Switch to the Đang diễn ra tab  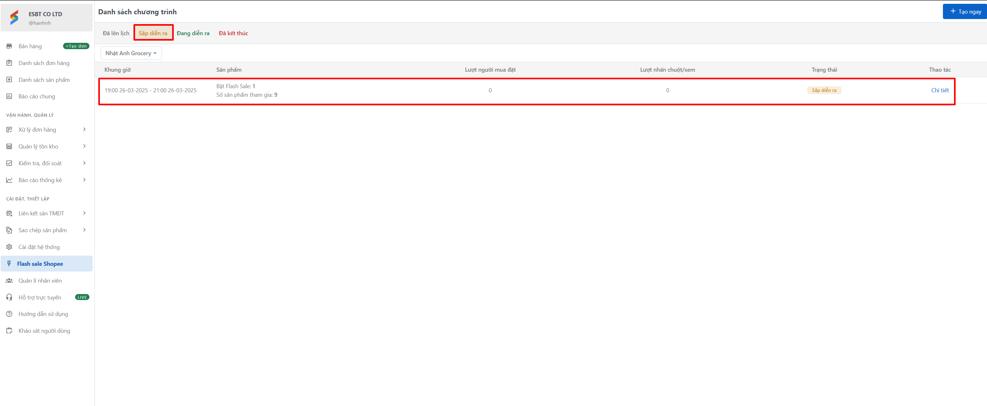pyautogui.click(x=193, y=33)
